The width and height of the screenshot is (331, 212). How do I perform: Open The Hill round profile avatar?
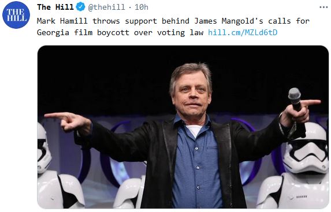click(16, 15)
